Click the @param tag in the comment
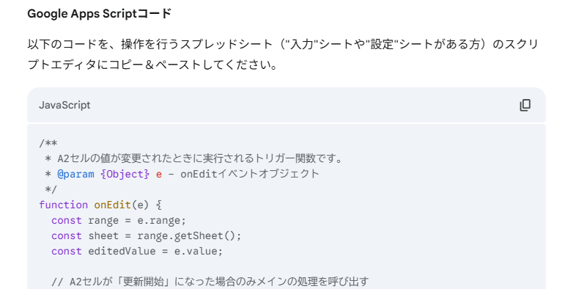The image size is (573, 289). pos(75,174)
